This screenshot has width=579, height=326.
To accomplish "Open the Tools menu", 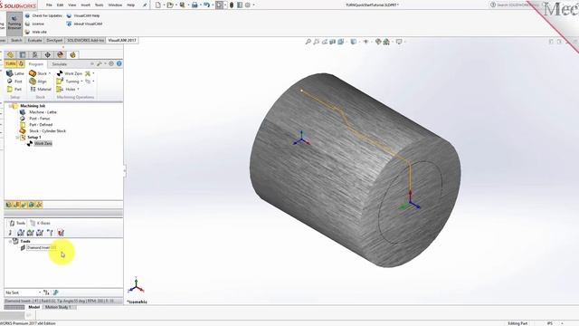I will [x=99, y=5].
